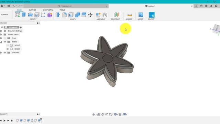The width and height of the screenshot is (220, 124).
Task: Open the Help question mark icon
Action: [x=216, y=6]
